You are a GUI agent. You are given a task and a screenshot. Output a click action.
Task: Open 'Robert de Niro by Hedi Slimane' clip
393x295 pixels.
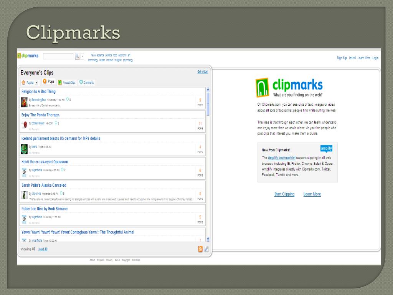[x=45, y=209]
